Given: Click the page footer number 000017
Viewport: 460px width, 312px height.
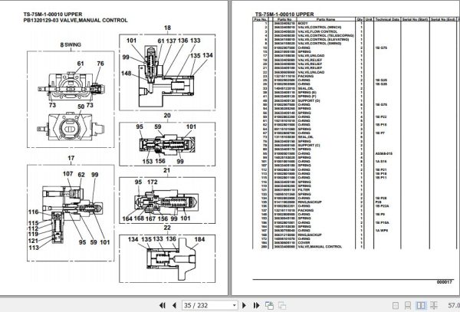Looking at the screenshot, I should point(444,282).
